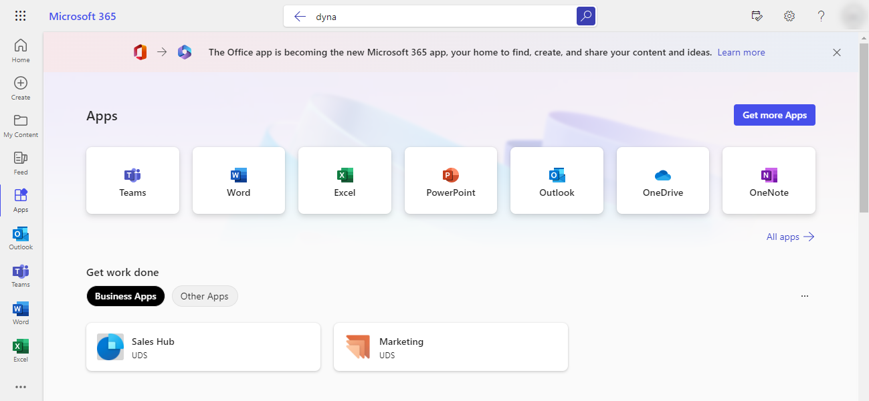Click the back arrow in search box
The width and height of the screenshot is (869, 401).
[x=300, y=17]
